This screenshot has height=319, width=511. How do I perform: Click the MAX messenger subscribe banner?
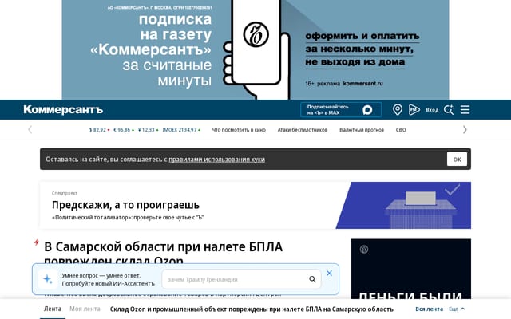[341, 110]
